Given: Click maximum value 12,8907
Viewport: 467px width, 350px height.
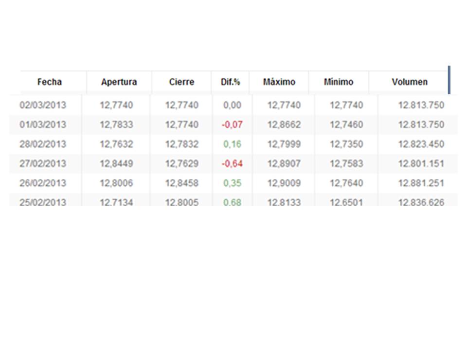Looking at the screenshot, I should [x=284, y=163].
